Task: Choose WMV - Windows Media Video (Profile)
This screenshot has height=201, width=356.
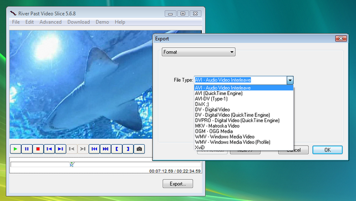Action: click(233, 142)
